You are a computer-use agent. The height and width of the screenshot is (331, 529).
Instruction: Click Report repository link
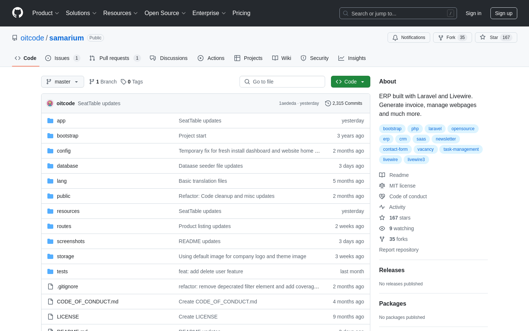tap(399, 250)
